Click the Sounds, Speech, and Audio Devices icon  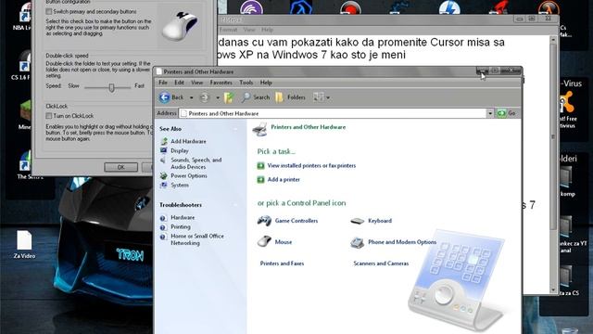pyautogui.click(x=164, y=161)
